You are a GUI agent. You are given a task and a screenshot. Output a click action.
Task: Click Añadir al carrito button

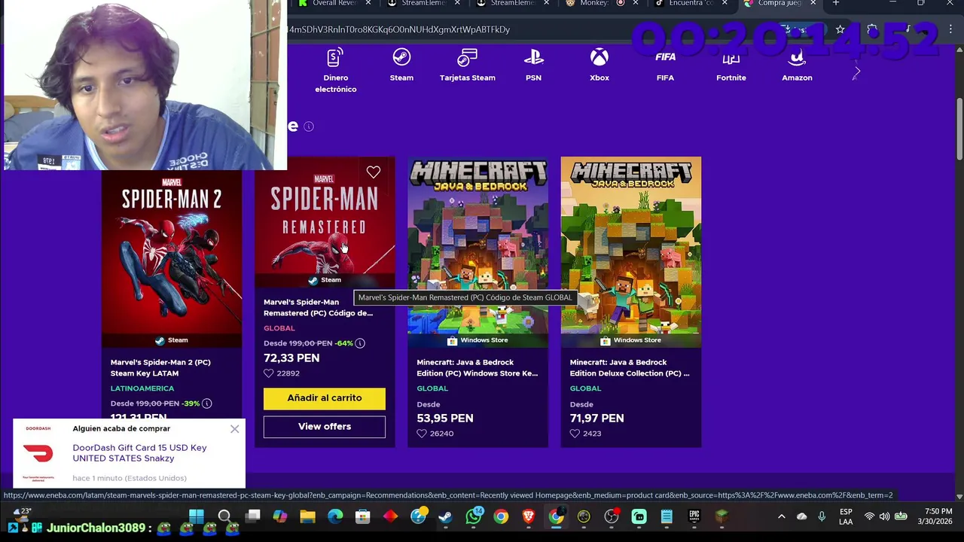tap(325, 398)
